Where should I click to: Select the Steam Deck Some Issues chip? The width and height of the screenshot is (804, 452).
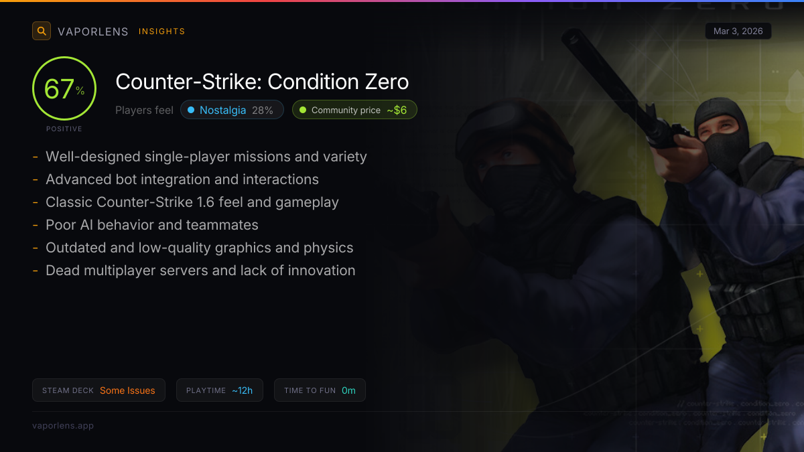[x=98, y=390]
